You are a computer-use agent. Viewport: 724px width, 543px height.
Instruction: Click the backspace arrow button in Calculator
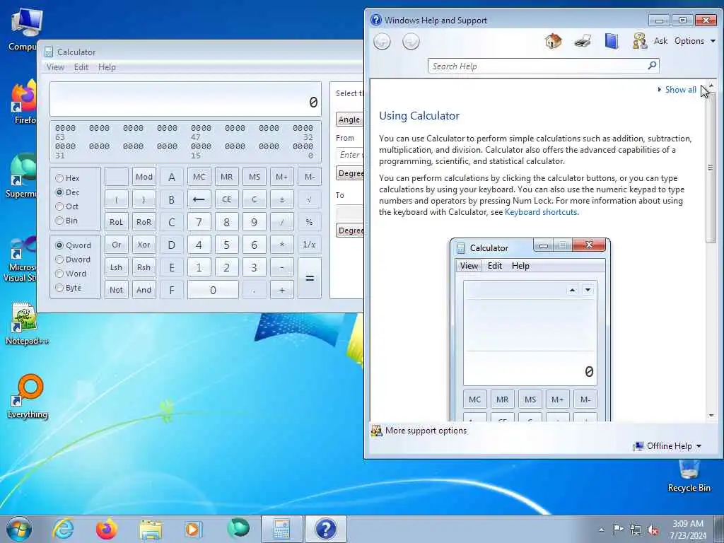point(199,199)
